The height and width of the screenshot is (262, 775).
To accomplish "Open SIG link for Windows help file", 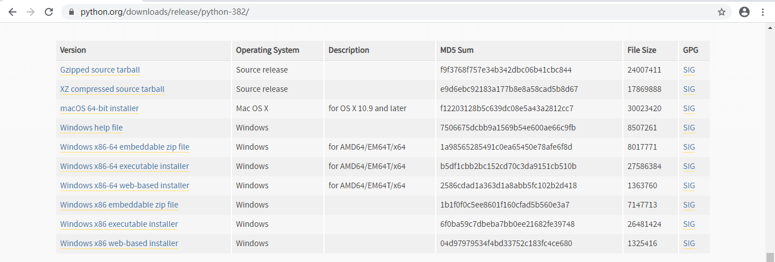I will click(689, 128).
